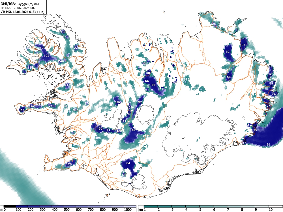Click the visibility value '67' on the map
Screen dimensions: 283x212
[x=243, y=45]
